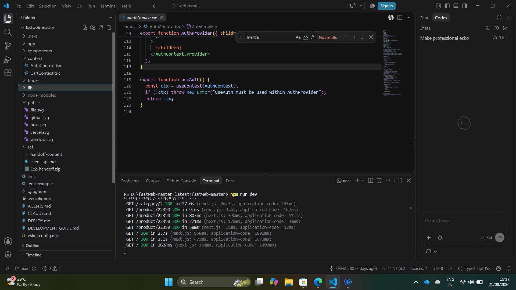
Task: Click the Explorer vertical scrollbar
Action: coord(113,107)
